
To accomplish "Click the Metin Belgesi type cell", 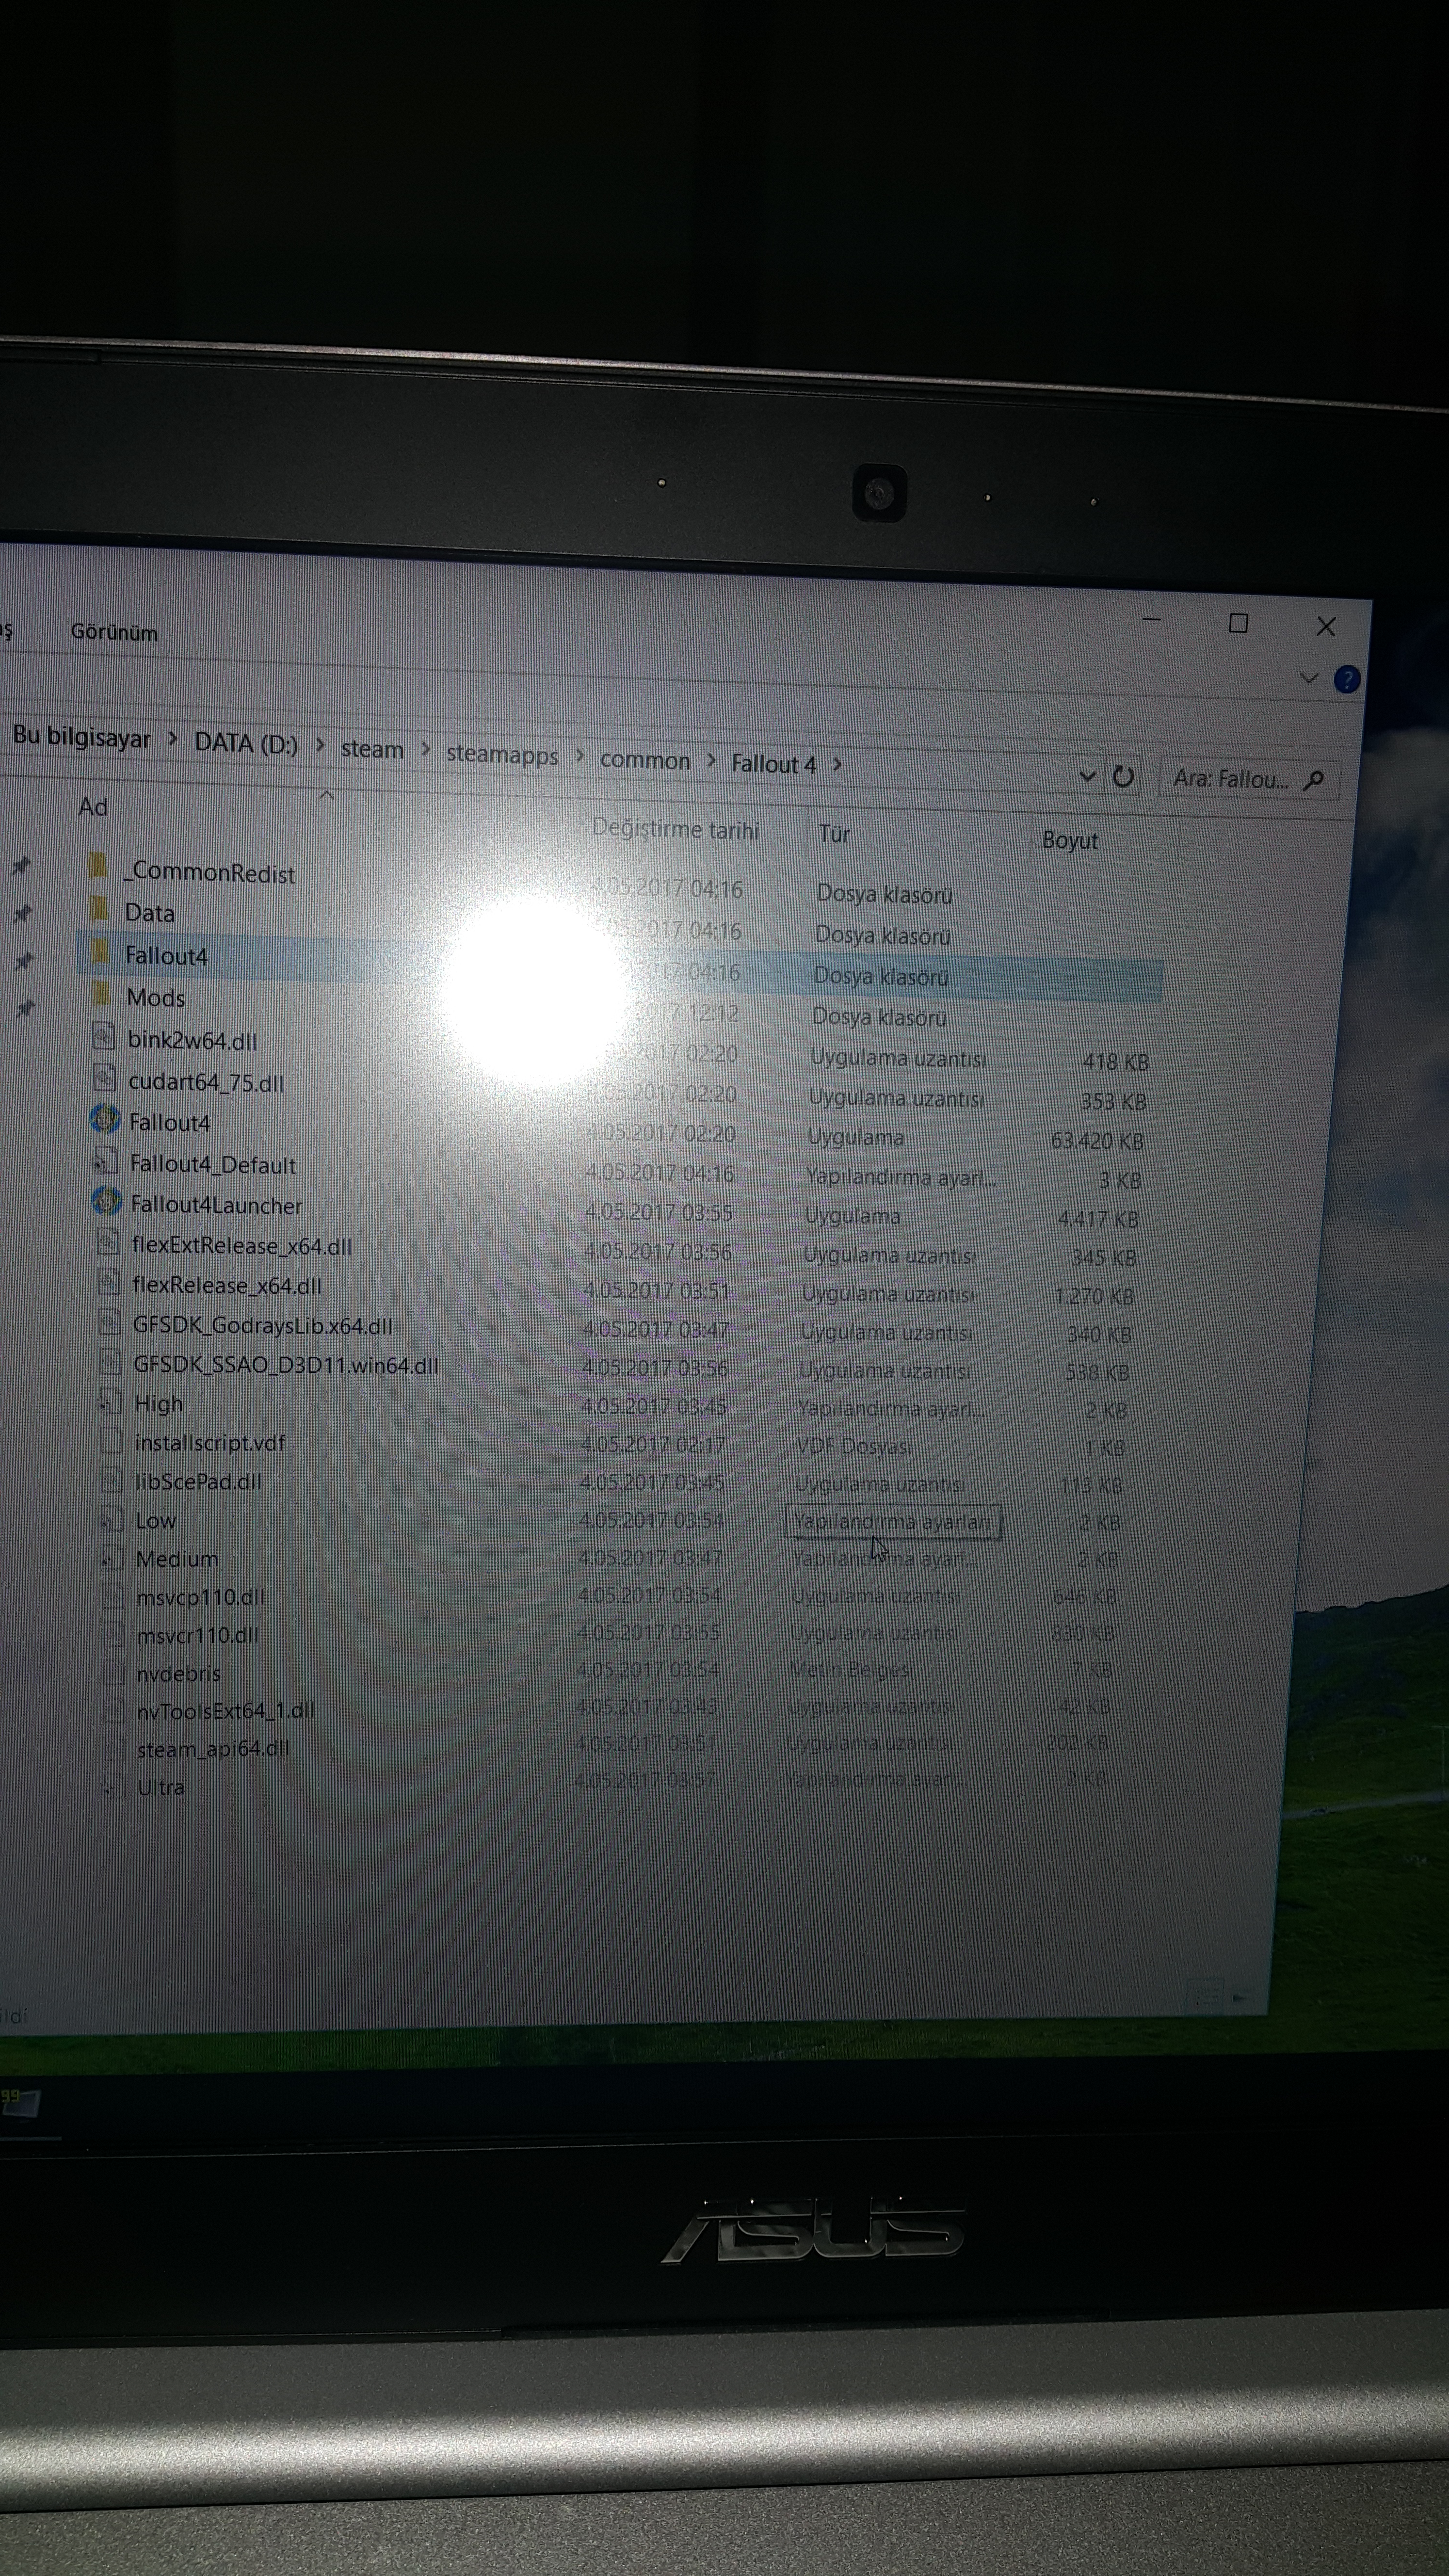I will click(x=851, y=1669).
